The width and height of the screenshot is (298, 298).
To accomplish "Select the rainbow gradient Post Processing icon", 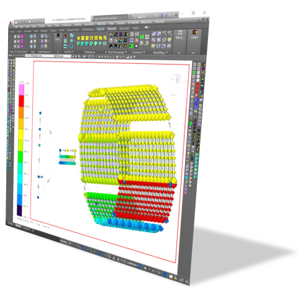I will [120, 40].
